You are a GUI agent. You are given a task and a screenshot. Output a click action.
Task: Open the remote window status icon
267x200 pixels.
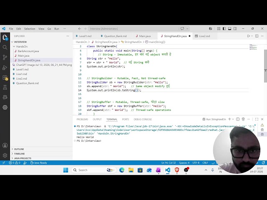[4, 163]
